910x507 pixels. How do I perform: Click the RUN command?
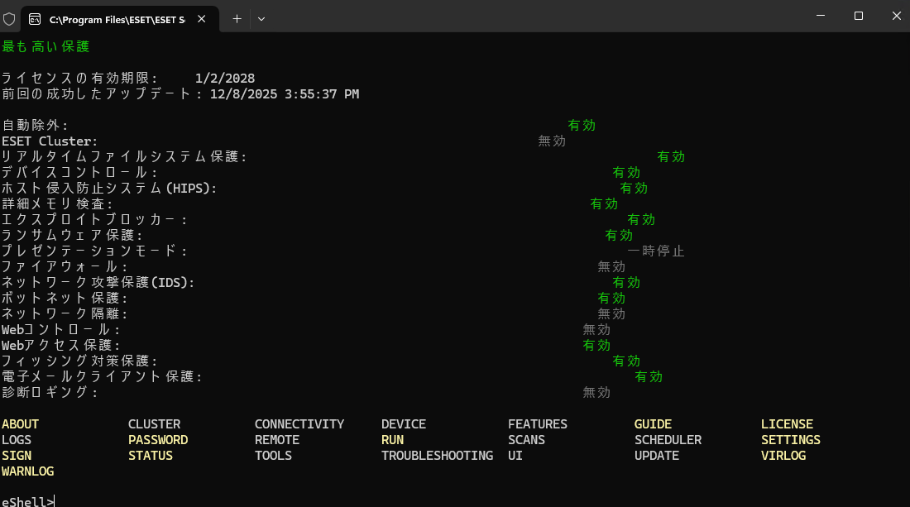pyautogui.click(x=392, y=440)
